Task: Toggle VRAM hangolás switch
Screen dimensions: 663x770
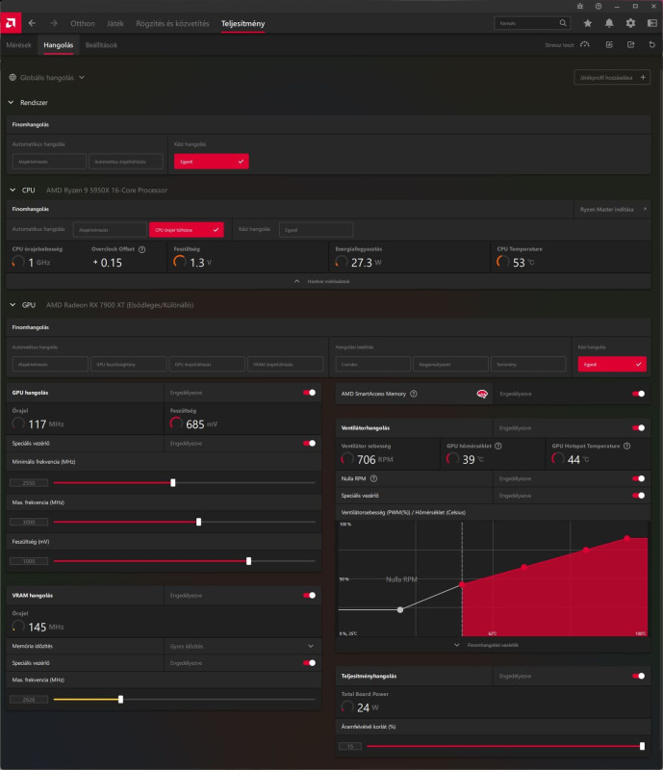Action: (x=310, y=595)
